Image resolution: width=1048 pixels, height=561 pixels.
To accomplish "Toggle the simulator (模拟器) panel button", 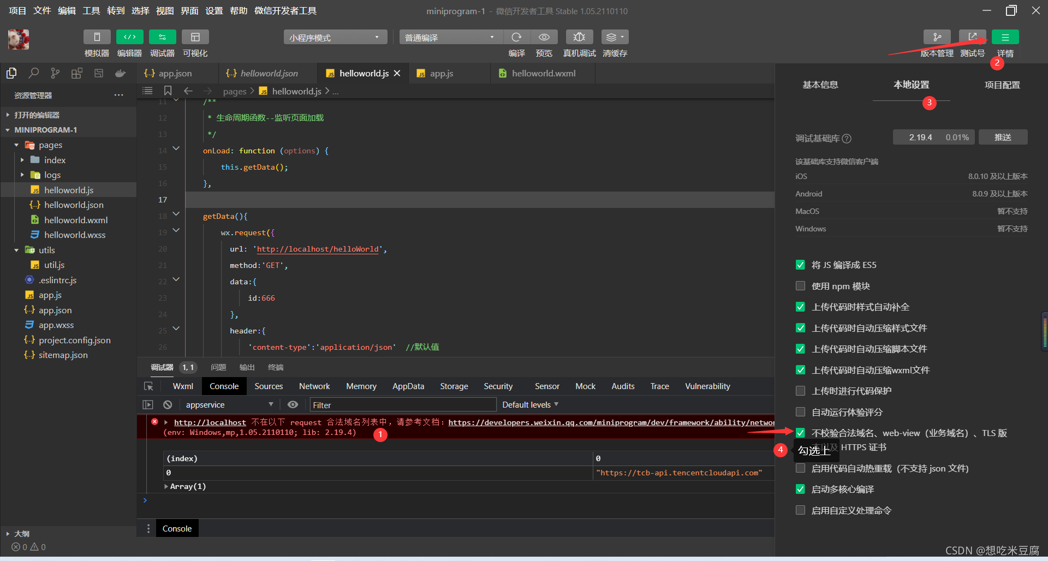I will (97, 37).
